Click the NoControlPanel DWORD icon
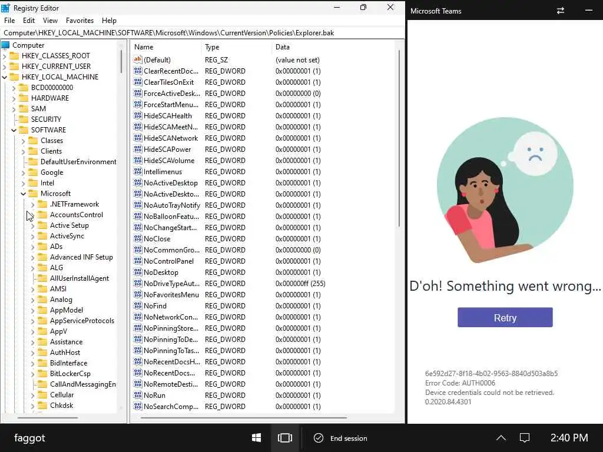This screenshot has width=603, height=452. (x=138, y=261)
